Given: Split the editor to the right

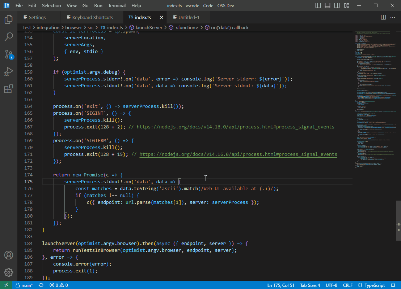Looking at the screenshot, I should click(383, 17).
